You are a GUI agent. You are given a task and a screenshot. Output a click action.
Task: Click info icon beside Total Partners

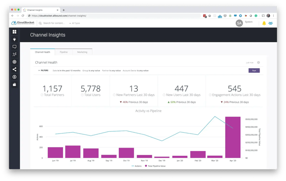click(42, 95)
